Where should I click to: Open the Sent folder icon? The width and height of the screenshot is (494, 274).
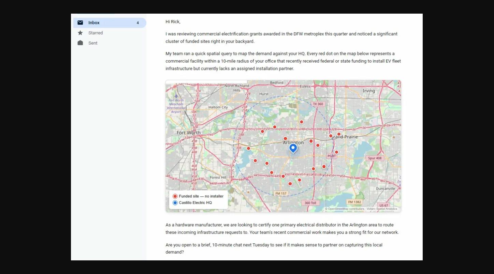coord(80,43)
